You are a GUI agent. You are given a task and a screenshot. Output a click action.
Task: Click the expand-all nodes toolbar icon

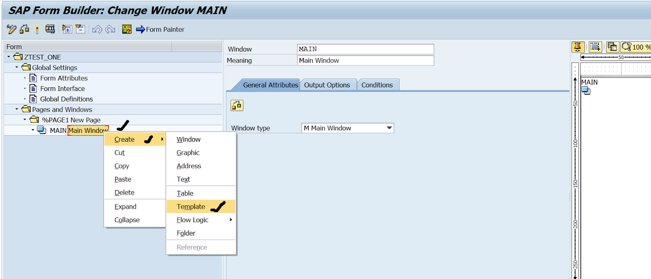point(67,29)
